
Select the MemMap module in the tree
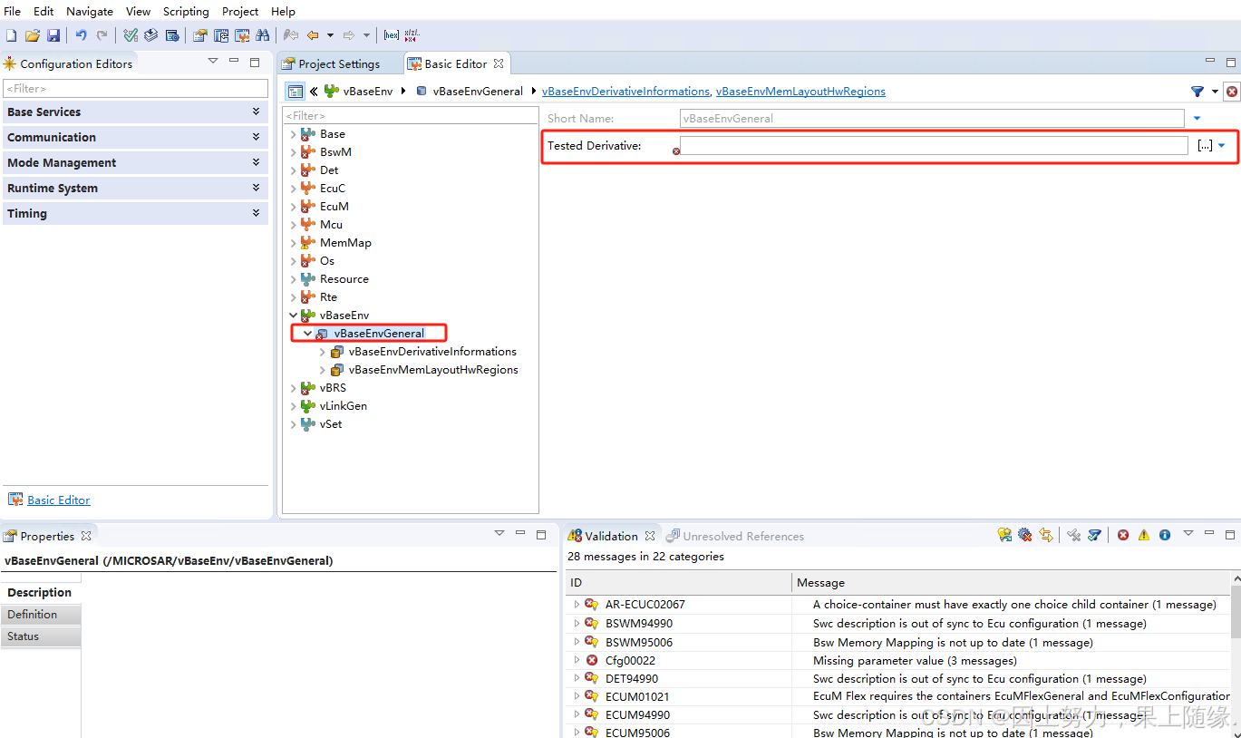pyautogui.click(x=345, y=243)
